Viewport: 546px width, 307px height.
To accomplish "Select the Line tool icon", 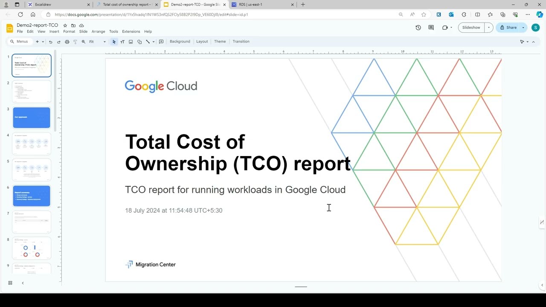I will (148, 42).
